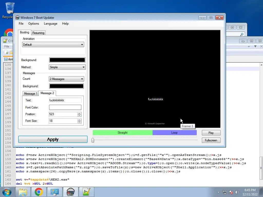Open Google Chrome from taskbar
The image size is (263, 197).
pyautogui.click(x=39, y=192)
